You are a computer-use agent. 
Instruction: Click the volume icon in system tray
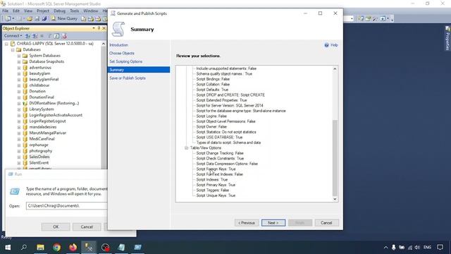point(417,248)
